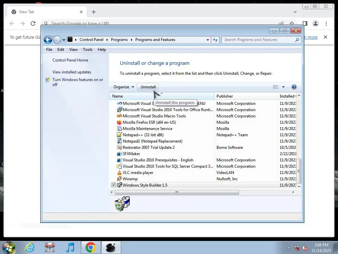Click the vertical scrollbar down arrow
The width and height of the screenshot is (338, 254).
click(x=299, y=186)
